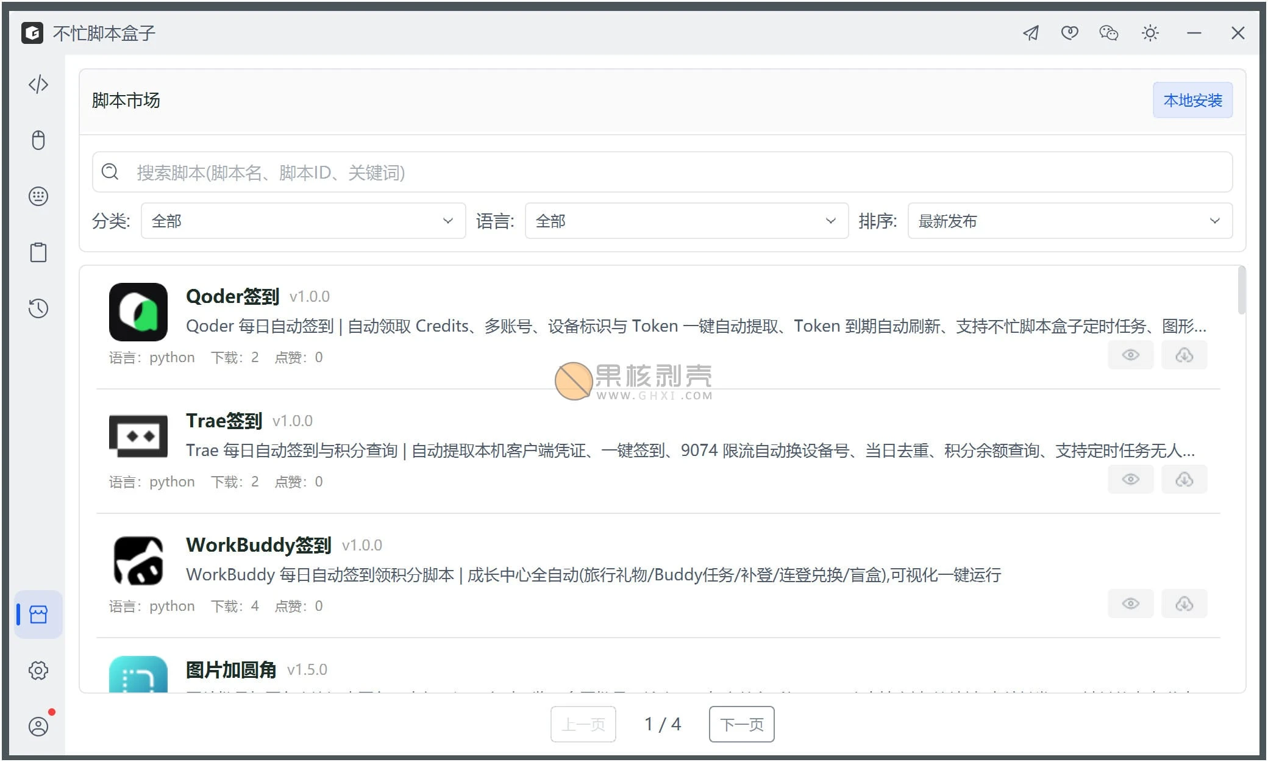Viewport: 1268px width, 762px height.
Task: Open the Trae签到 script title
Action: [x=224, y=421]
